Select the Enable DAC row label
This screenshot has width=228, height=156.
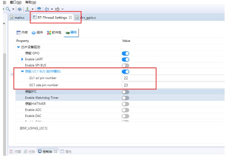pos(33,116)
